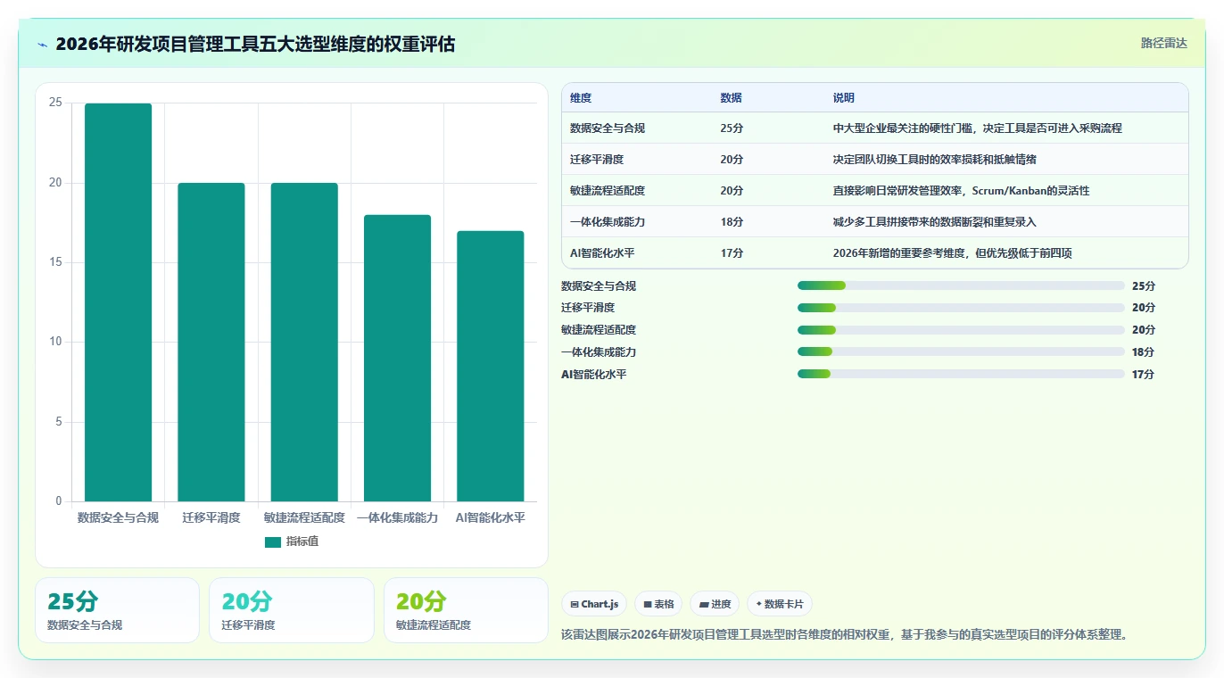Image resolution: width=1224 pixels, height=678 pixels.
Task: Open the 25分 数据安全与合规 summary card
Action: (117, 610)
